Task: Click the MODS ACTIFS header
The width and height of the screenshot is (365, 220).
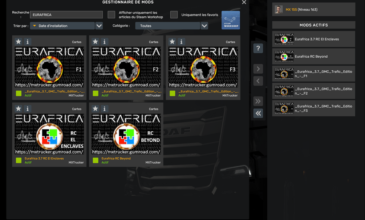Action: pos(313,25)
